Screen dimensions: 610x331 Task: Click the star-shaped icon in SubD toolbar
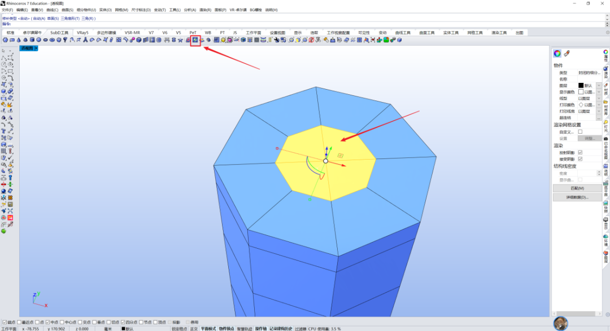[180, 39]
